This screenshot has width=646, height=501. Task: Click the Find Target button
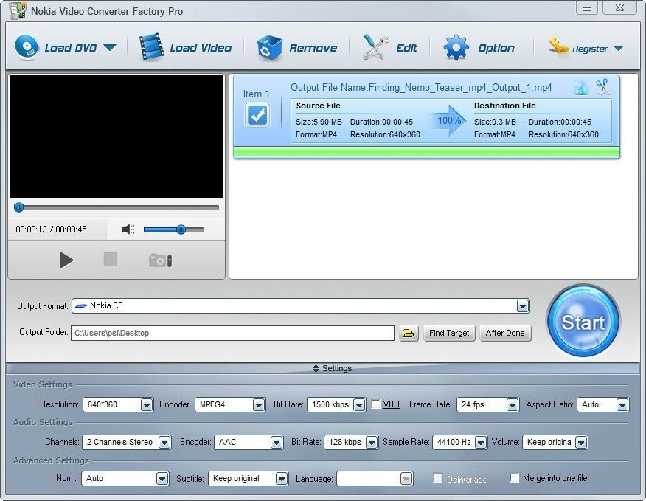(x=449, y=333)
